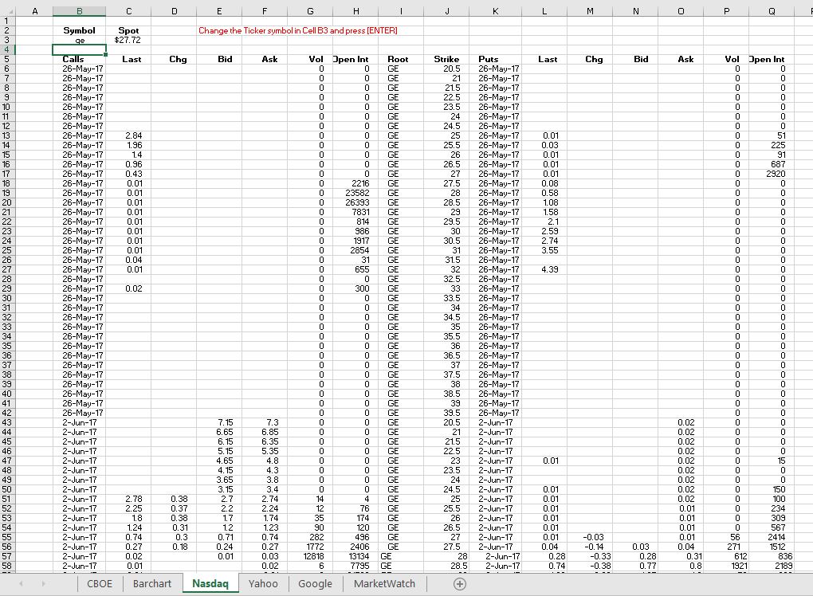This screenshot has width=813, height=596.
Task: Select ticker symbol cell containing 'ge'
Action: [79, 40]
